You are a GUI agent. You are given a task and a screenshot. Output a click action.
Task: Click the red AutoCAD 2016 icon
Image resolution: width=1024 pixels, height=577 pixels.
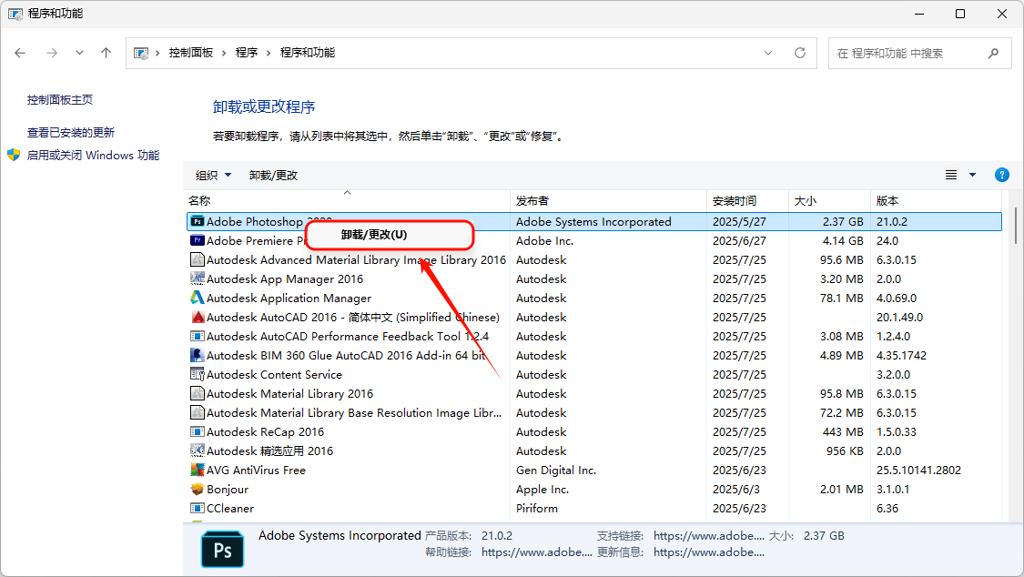pyautogui.click(x=198, y=317)
